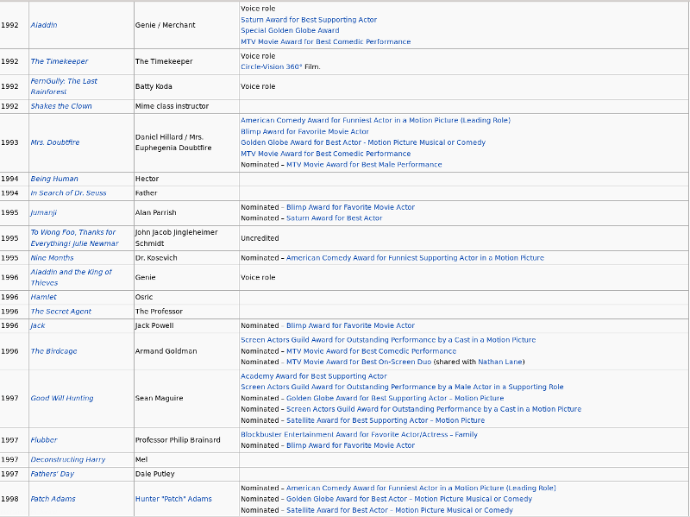Open FernGully: The Last Rainforest link
Image resolution: width=690 pixels, height=517 pixels.
[x=64, y=86]
